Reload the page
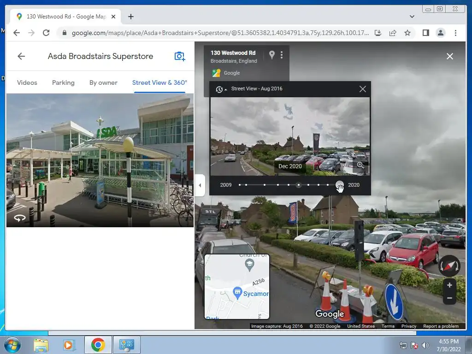This screenshot has width=472, height=354. click(46, 33)
